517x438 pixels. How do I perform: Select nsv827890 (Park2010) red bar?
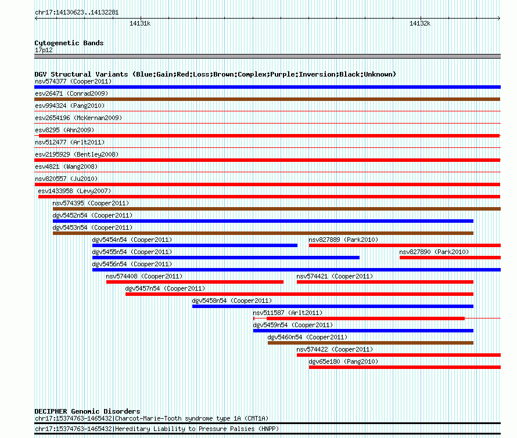click(x=450, y=258)
